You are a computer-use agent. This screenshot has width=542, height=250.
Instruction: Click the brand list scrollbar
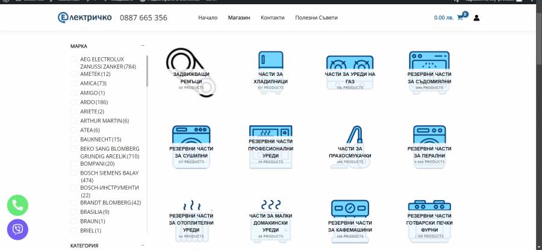147,71
